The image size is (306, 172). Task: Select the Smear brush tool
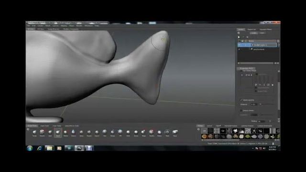(x=136, y=133)
